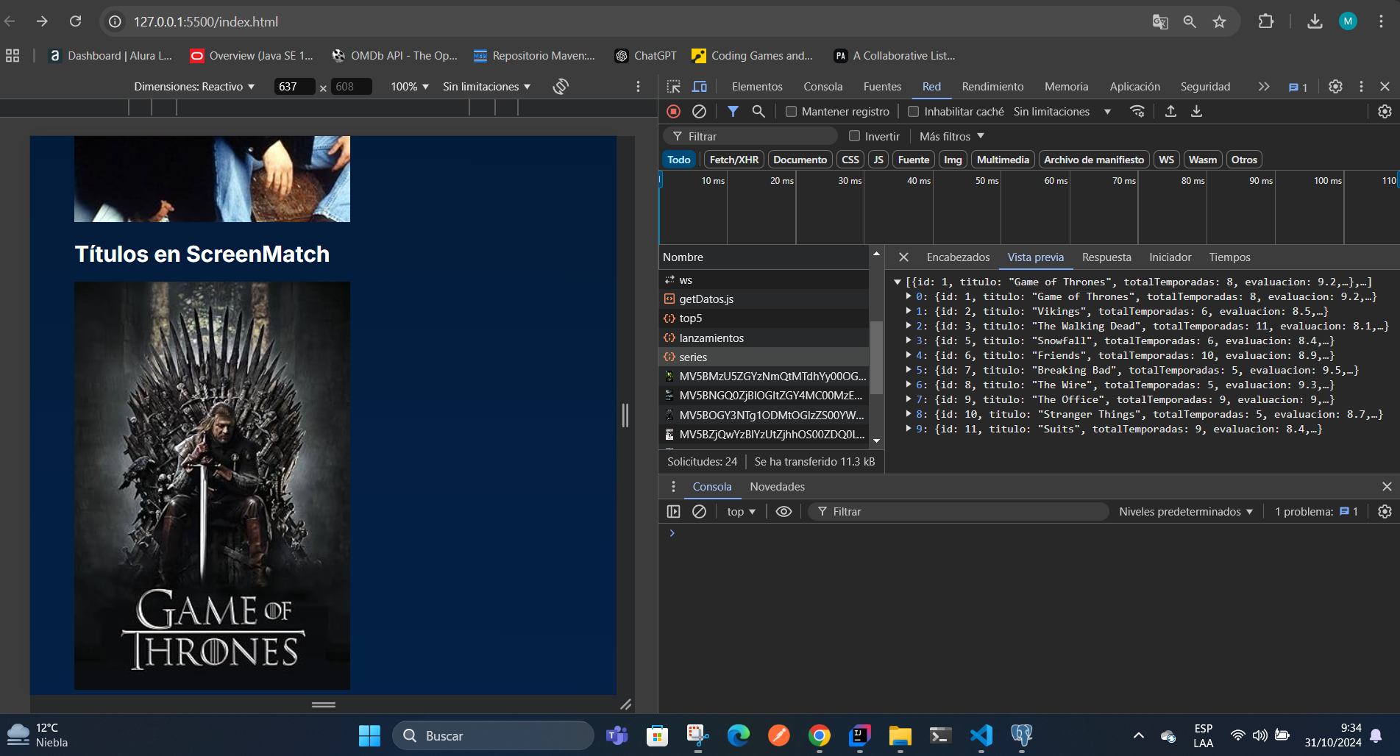Click the translate page icon
Screen dimensions: 1400x756
point(1160,21)
